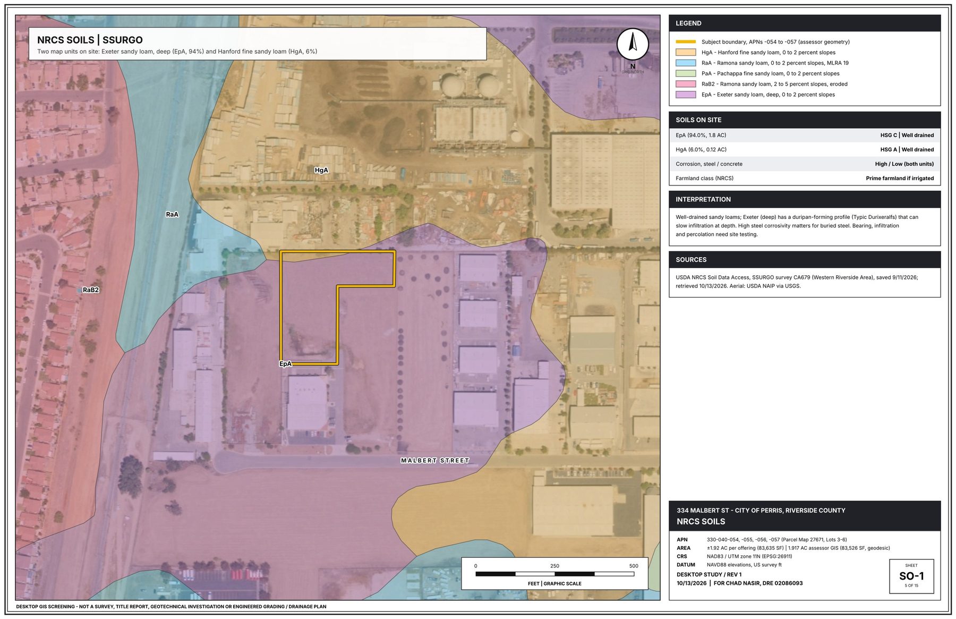Click the 'Two map units on site' subtitle
The image size is (956, 619).
pos(177,52)
